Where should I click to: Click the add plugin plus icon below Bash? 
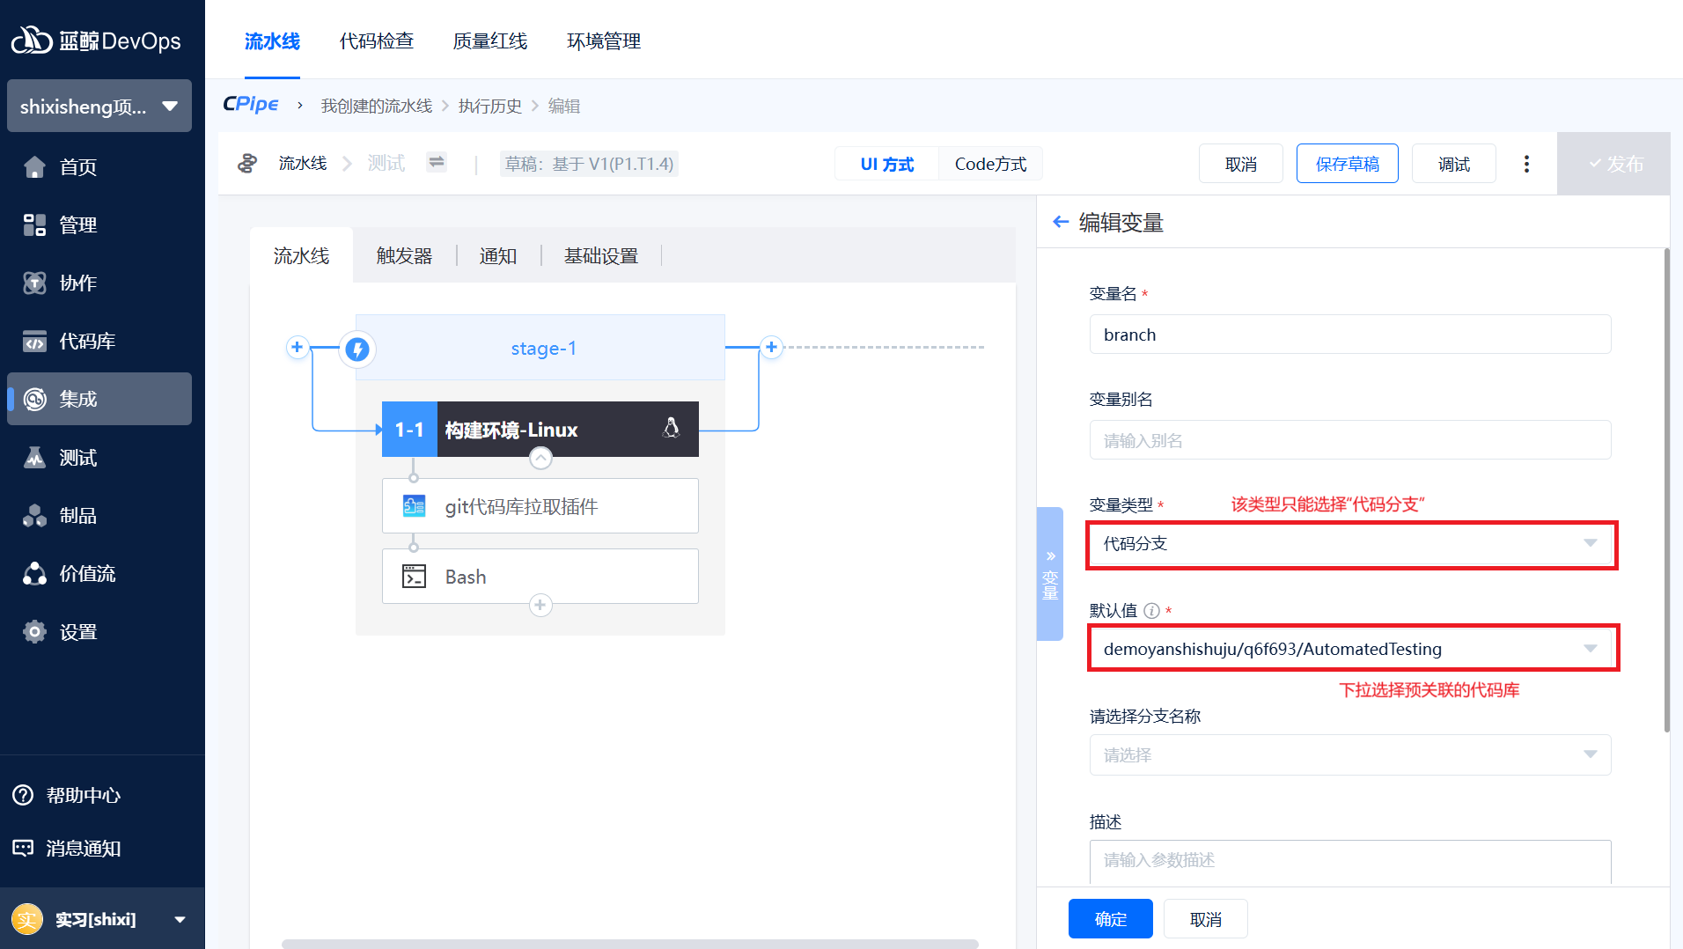pyautogui.click(x=540, y=606)
